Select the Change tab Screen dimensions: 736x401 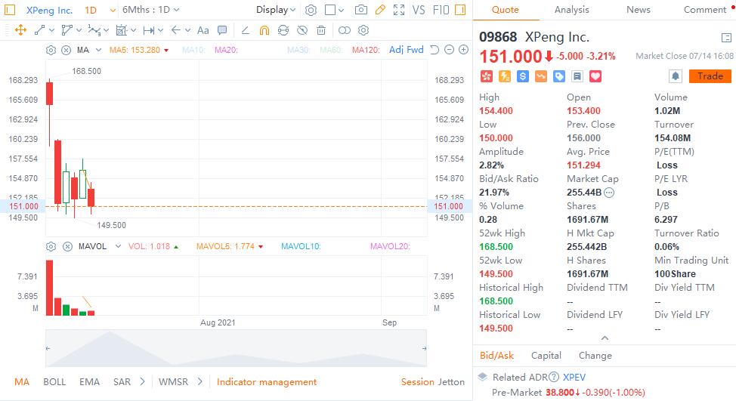pyautogui.click(x=595, y=356)
